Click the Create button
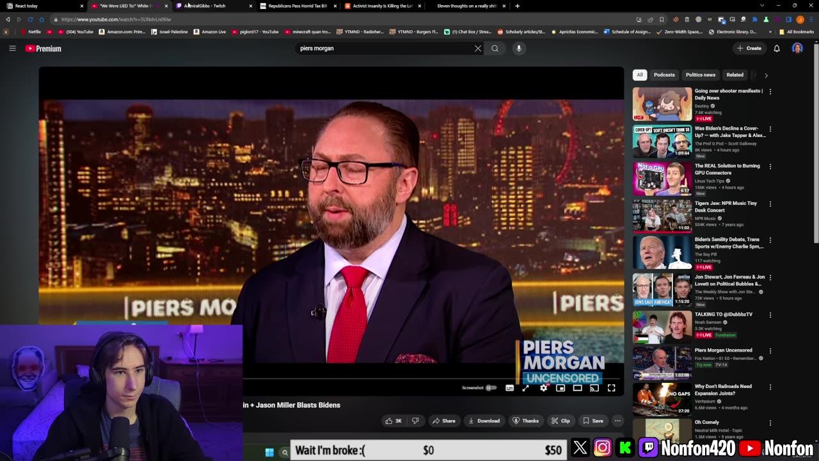The image size is (819, 461). (749, 48)
